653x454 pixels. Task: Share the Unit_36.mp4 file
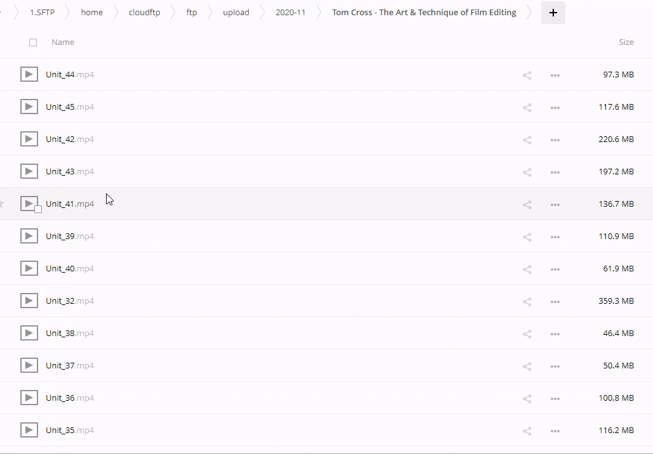(x=527, y=398)
